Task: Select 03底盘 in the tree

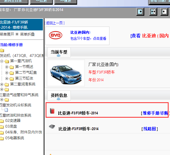Action: [x=11, y=126]
